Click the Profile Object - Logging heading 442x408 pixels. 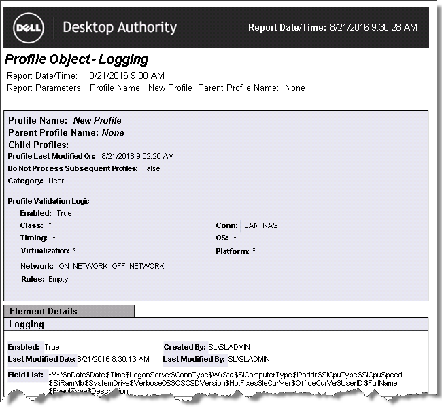[x=76, y=60]
